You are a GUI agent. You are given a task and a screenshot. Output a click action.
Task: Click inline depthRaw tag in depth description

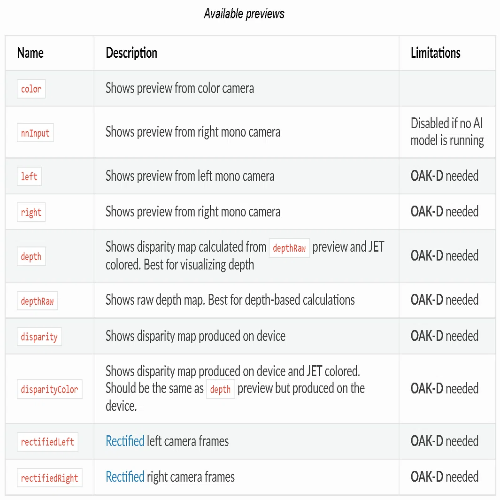[289, 248]
